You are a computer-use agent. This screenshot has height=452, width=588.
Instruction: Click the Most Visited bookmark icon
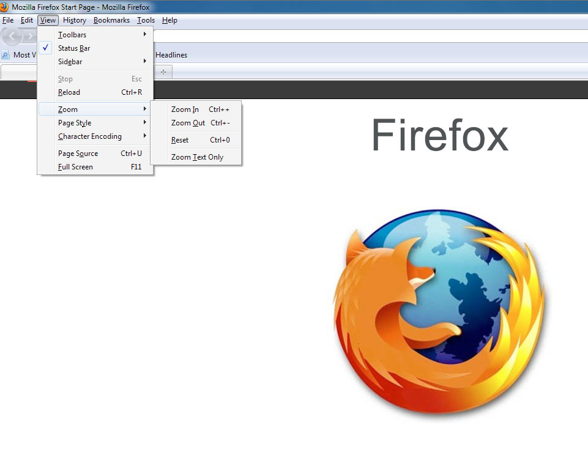[6, 55]
